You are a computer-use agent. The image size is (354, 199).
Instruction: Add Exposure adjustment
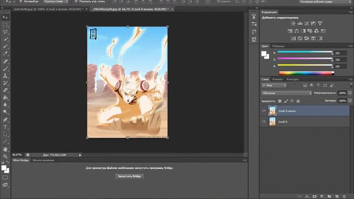click(314, 23)
